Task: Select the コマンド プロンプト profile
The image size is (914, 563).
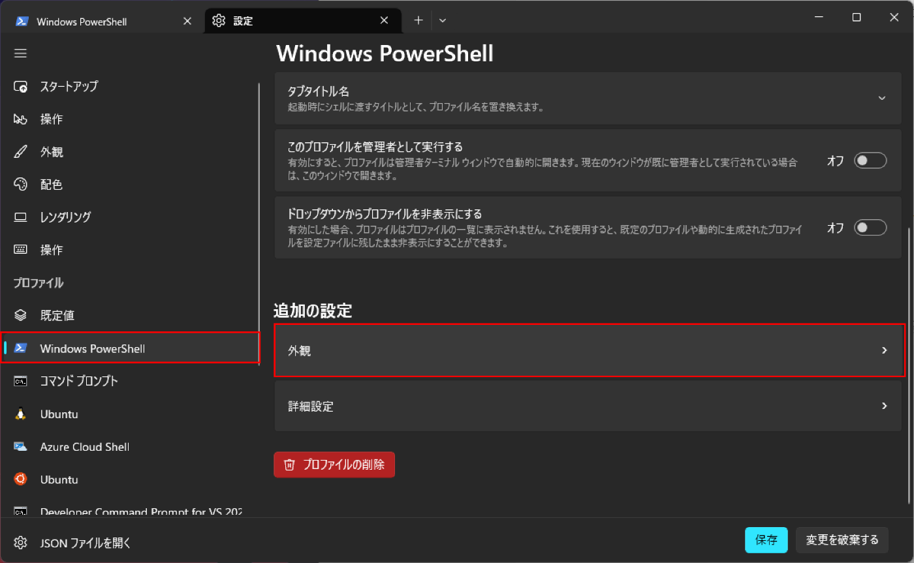Action: [129, 381]
